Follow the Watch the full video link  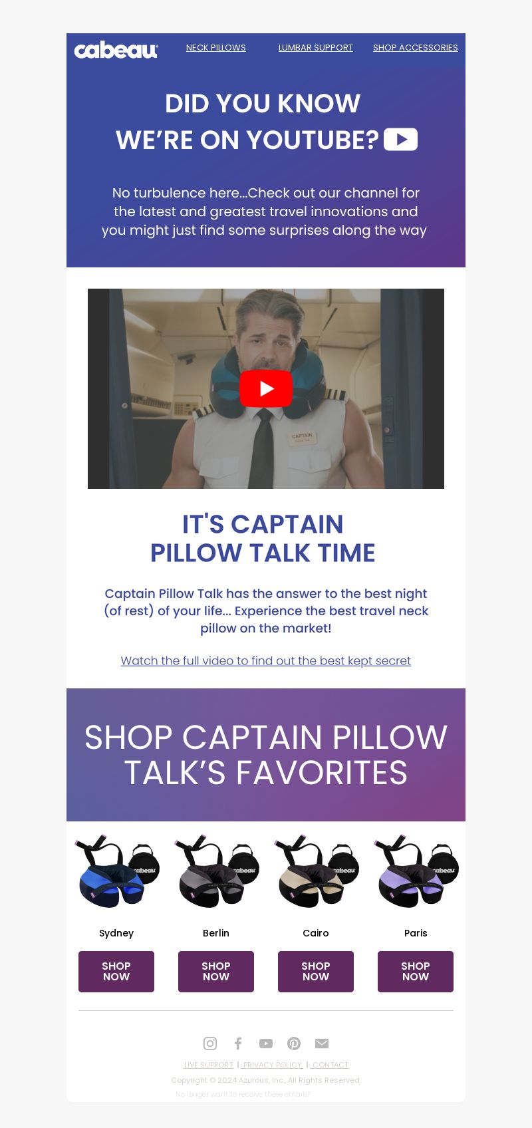pyautogui.click(x=266, y=660)
